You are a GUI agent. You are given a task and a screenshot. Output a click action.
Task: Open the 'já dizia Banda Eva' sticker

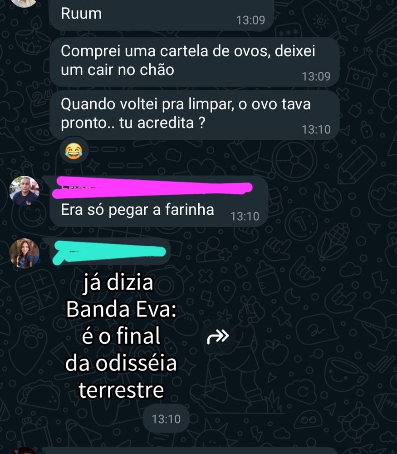coord(121,336)
